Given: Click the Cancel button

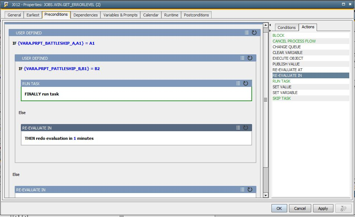Looking at the screenshot, I should [300, 208].
